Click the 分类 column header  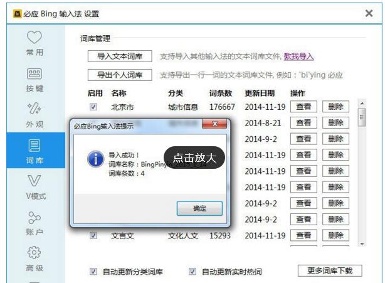click(176, 93)
